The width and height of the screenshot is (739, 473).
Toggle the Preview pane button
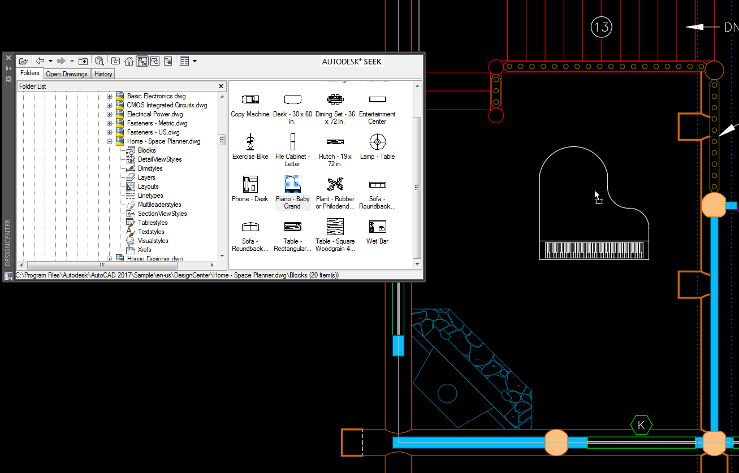tap(155, 61)
